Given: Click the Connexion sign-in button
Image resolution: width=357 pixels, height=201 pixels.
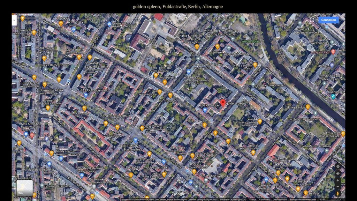Looking at the screenshot, I should (328, 20).
